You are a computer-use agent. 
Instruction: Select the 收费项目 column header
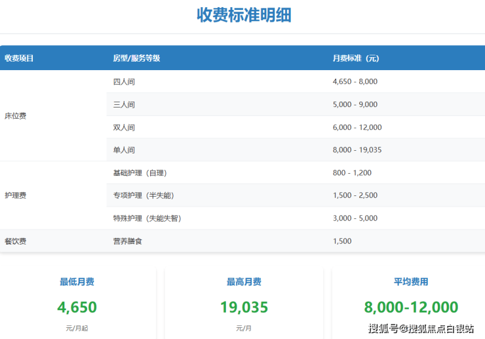[x=19, y=58]
